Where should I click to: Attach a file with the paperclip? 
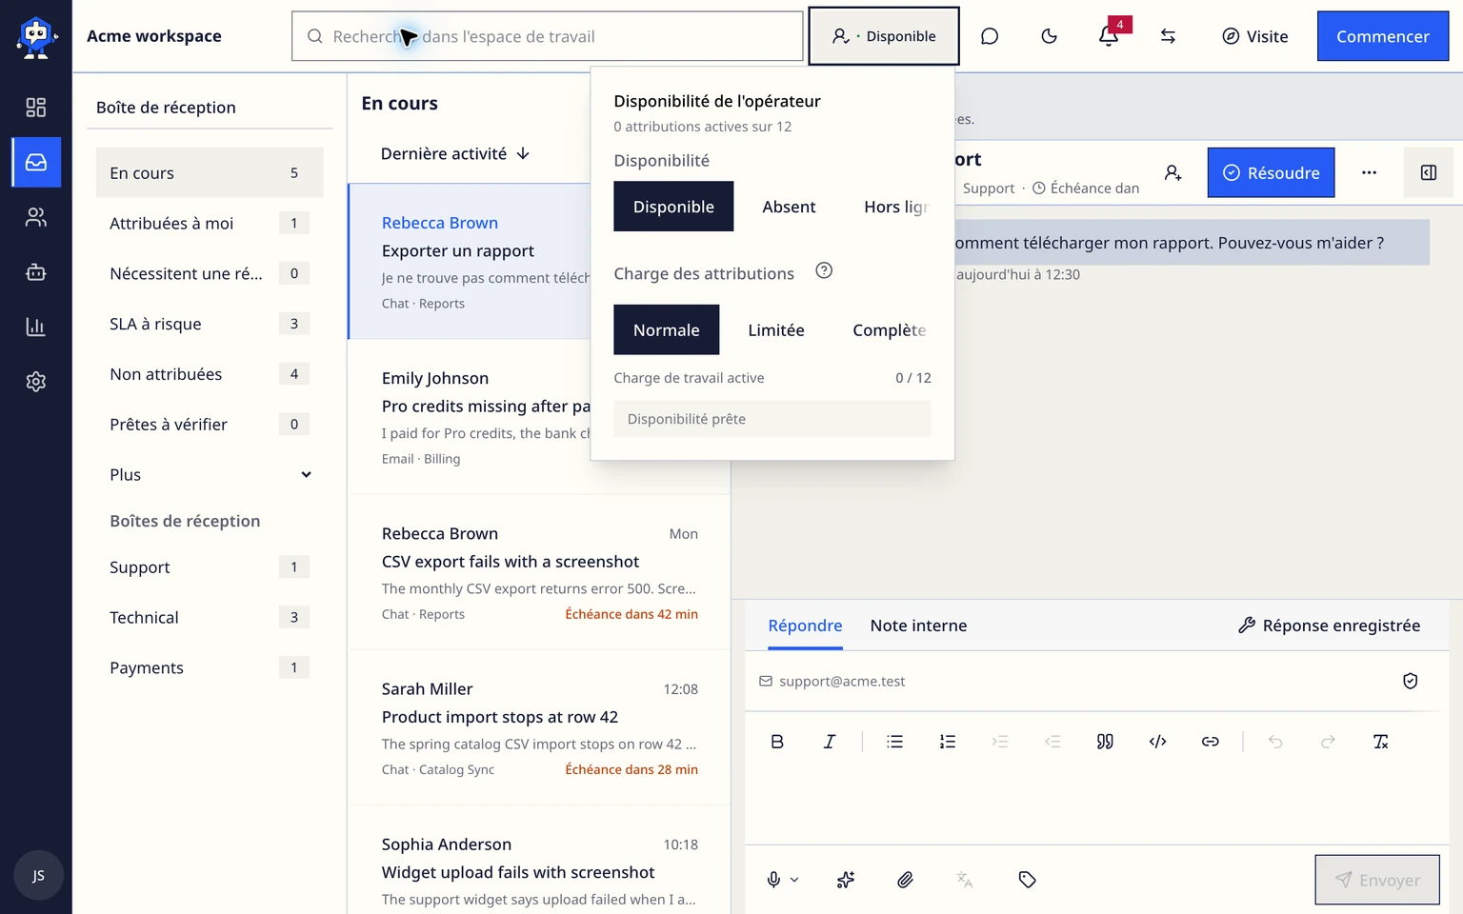pos(905,880)
